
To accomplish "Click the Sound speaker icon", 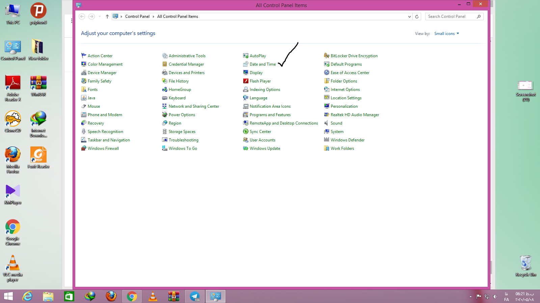I will (x=327, y=123).
